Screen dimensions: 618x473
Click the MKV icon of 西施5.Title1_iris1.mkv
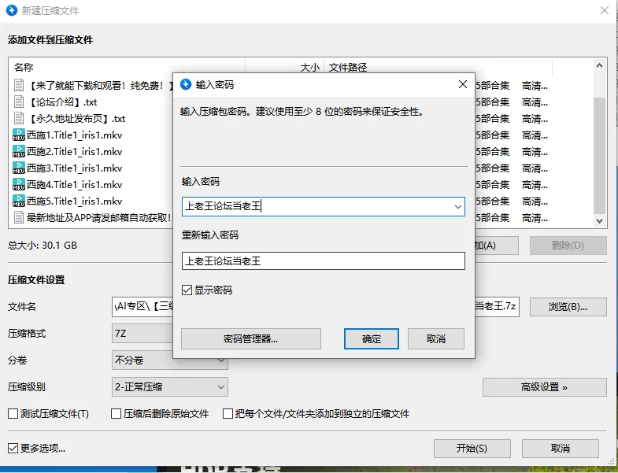coord(19,201)
